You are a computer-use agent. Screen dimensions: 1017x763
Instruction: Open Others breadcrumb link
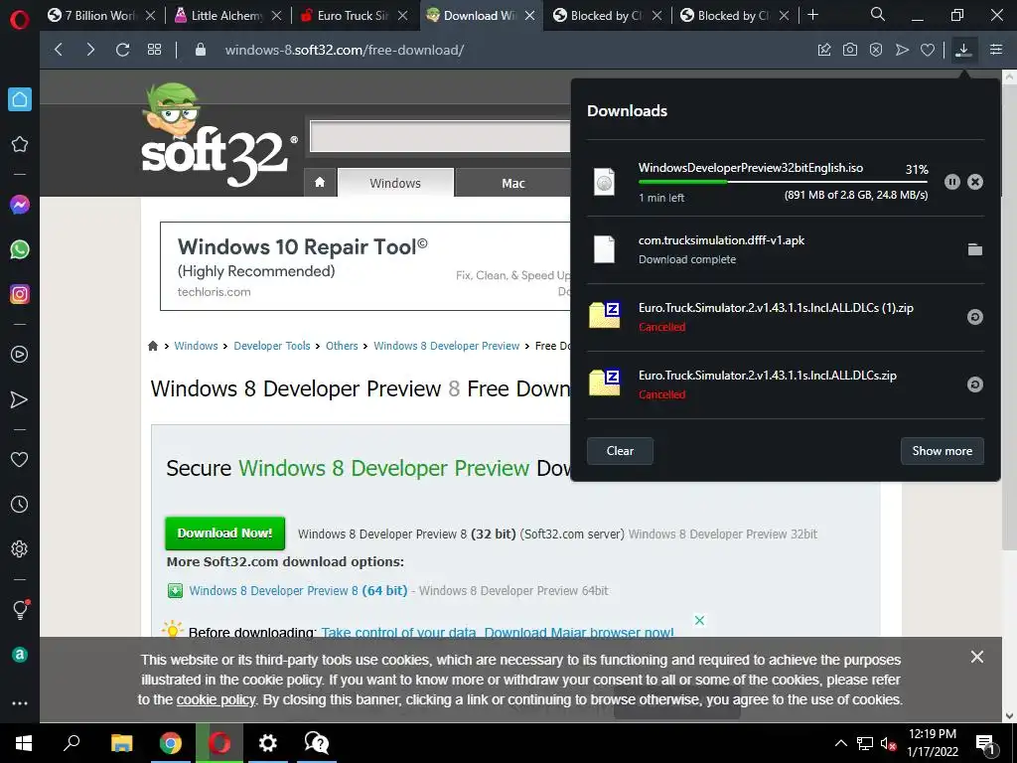(342, 346)
